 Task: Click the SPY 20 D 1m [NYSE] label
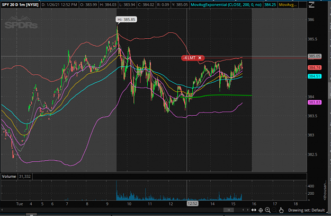(x=20, y=5)
